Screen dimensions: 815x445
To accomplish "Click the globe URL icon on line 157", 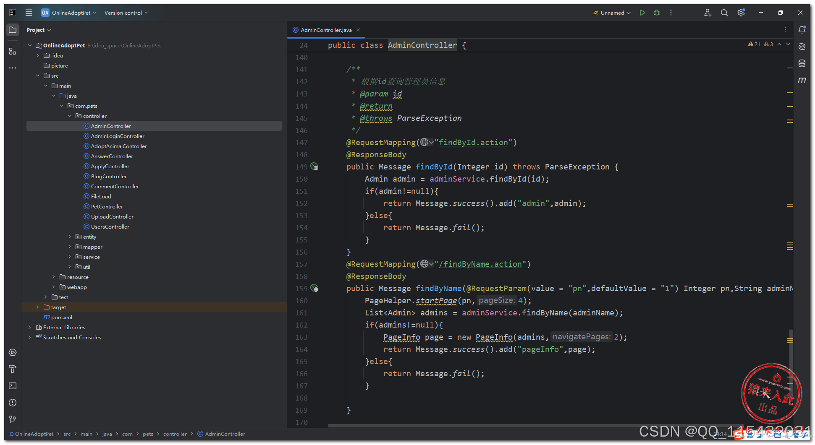I will 425,264.
